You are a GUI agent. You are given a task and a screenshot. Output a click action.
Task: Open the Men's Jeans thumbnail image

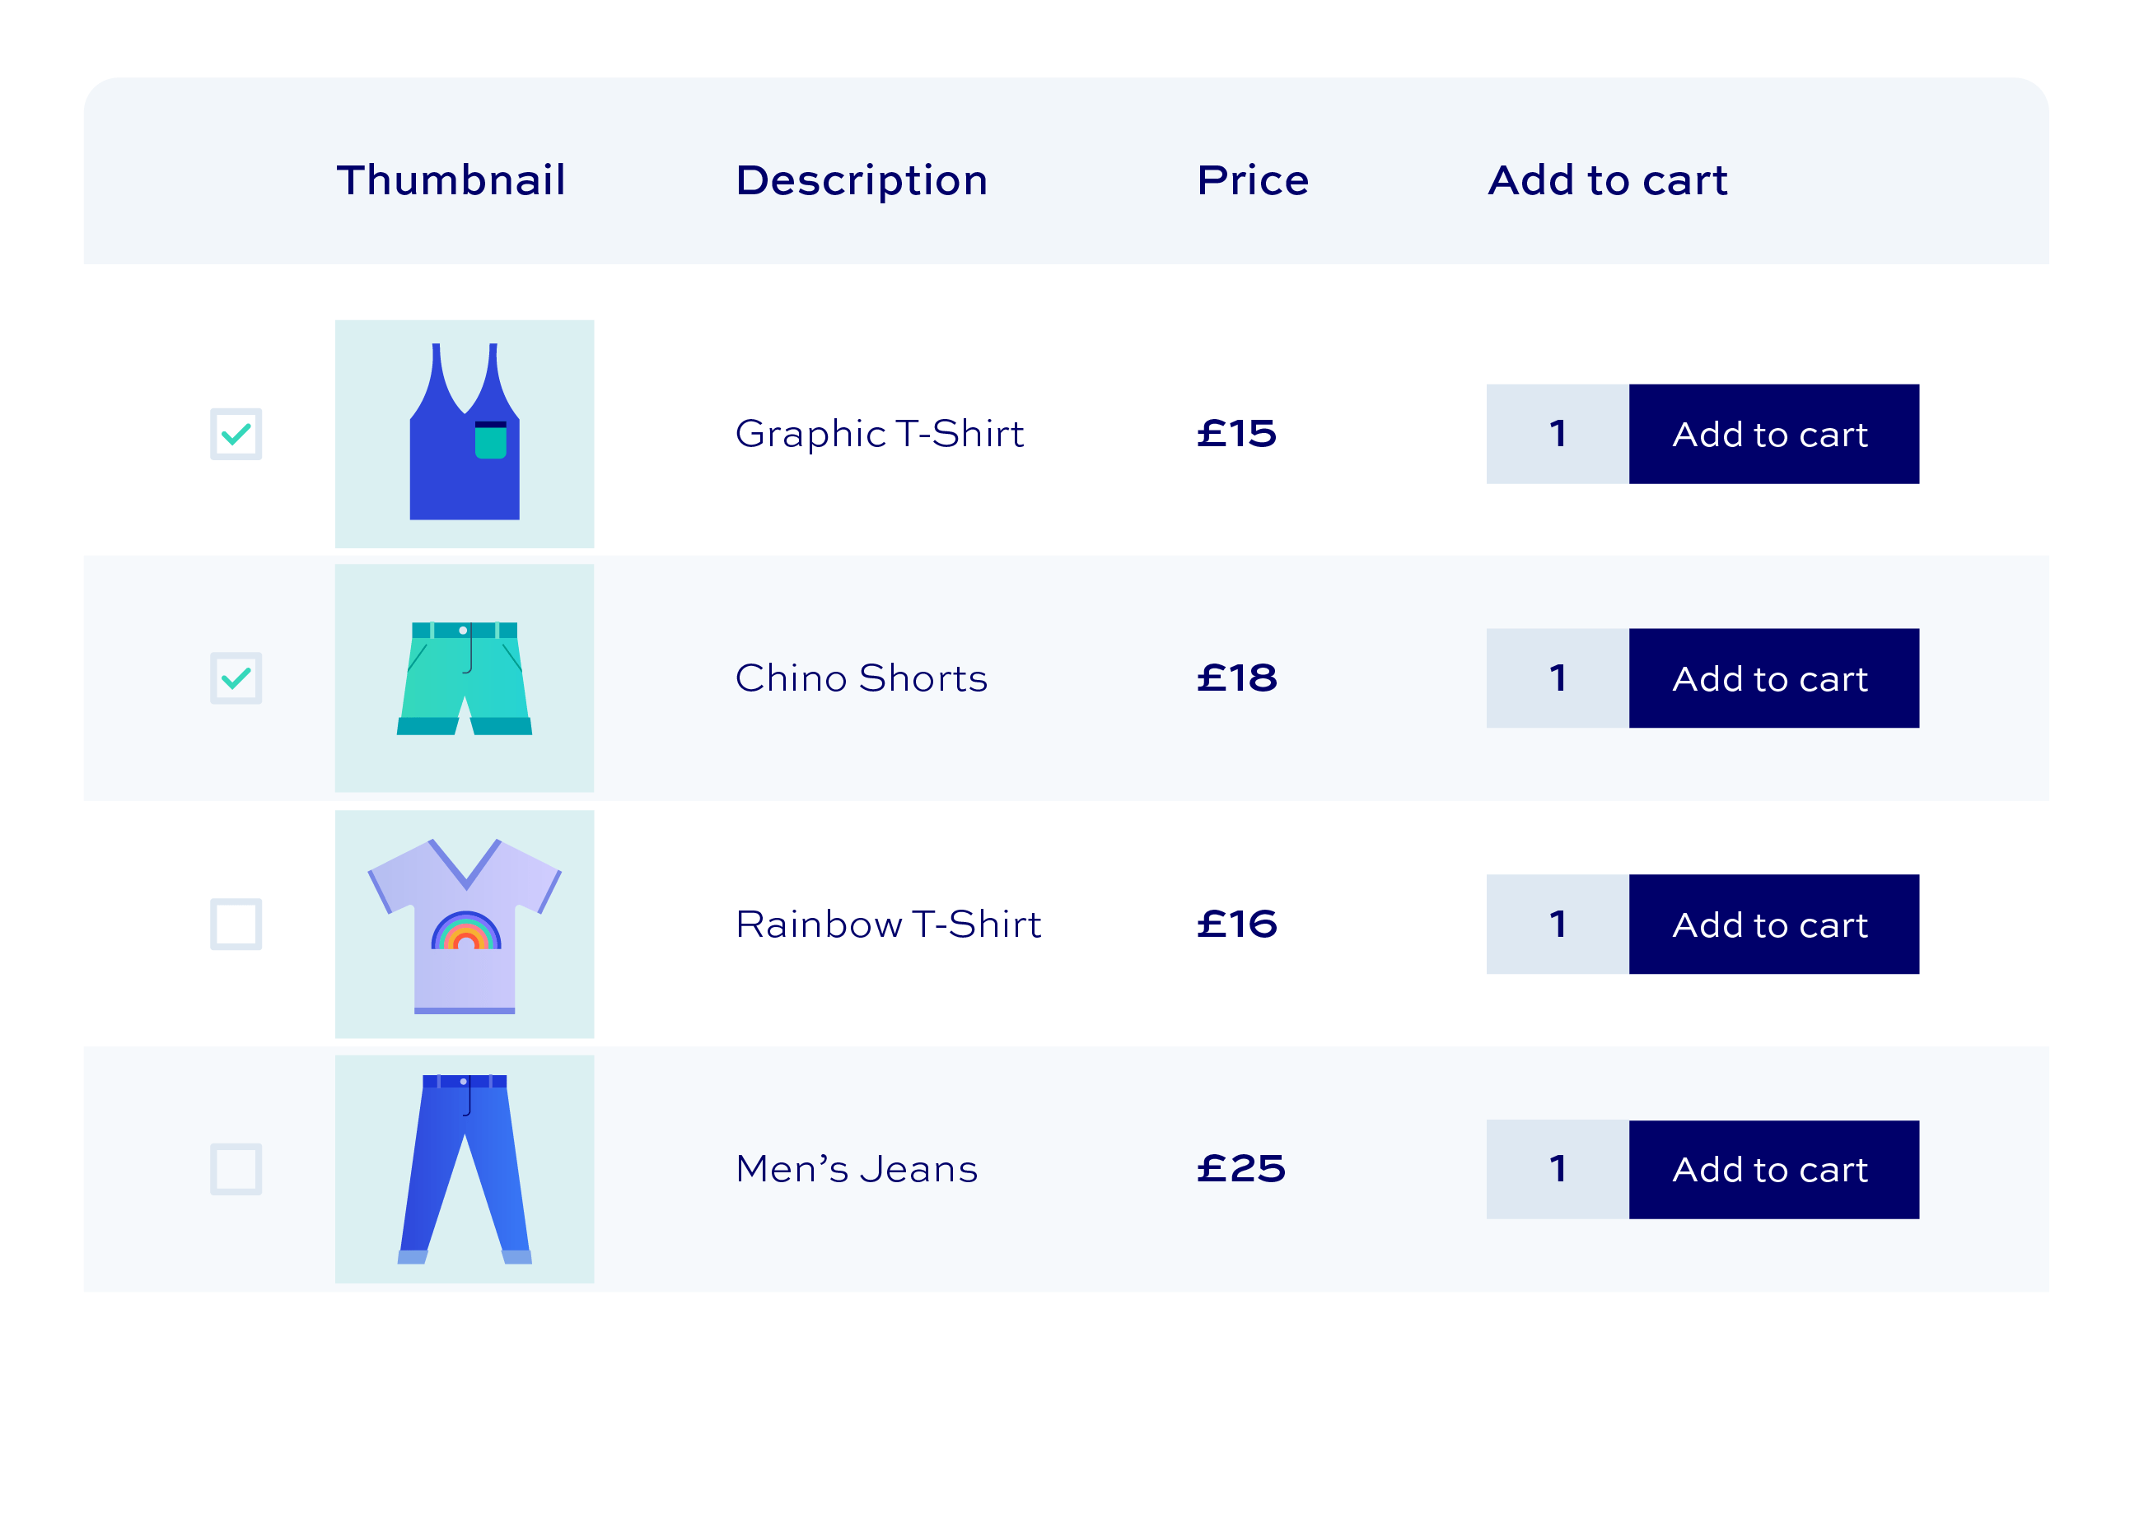(x=465, y=1168)
